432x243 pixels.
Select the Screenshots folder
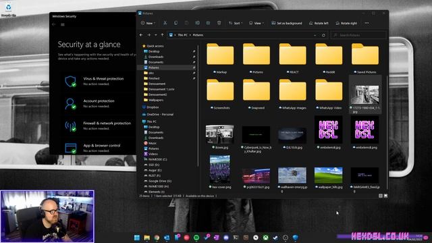(220, 94)
